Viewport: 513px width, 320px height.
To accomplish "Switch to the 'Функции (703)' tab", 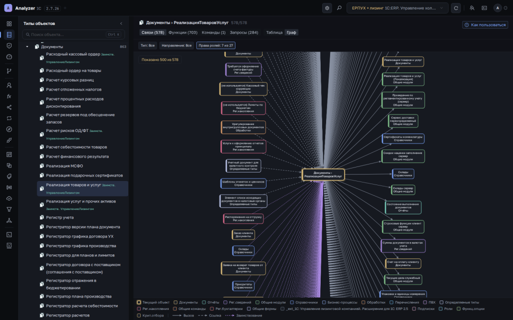I will [183, 32].
